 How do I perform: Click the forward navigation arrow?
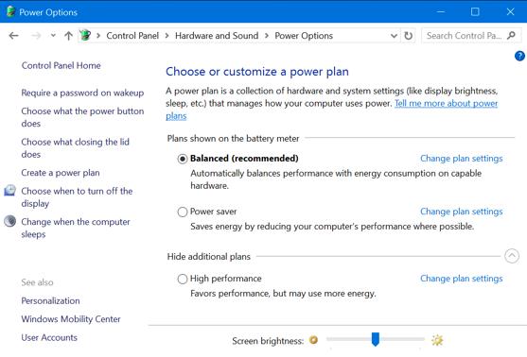36,36
